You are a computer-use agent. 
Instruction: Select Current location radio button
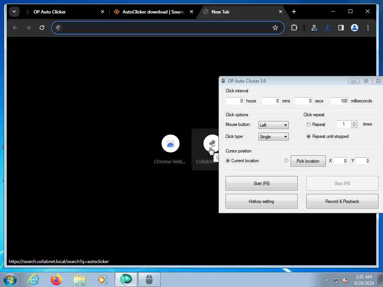pyautogui.click(x=228, y=161)
